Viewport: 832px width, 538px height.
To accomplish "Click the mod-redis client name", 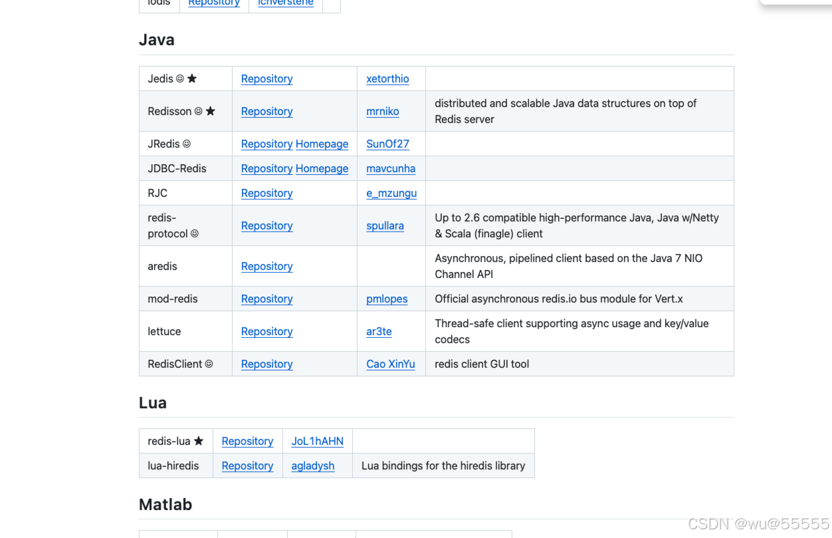I will coord(173,299).
